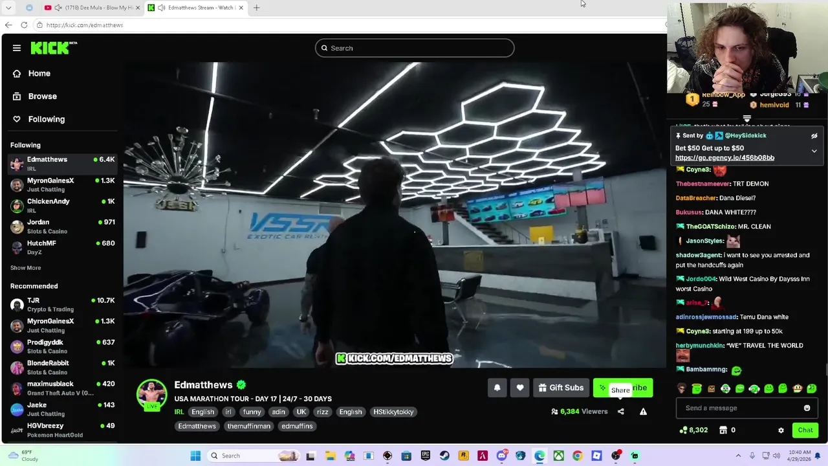
Task: Click the share icon below Subscribe
Action: [620, 412]
